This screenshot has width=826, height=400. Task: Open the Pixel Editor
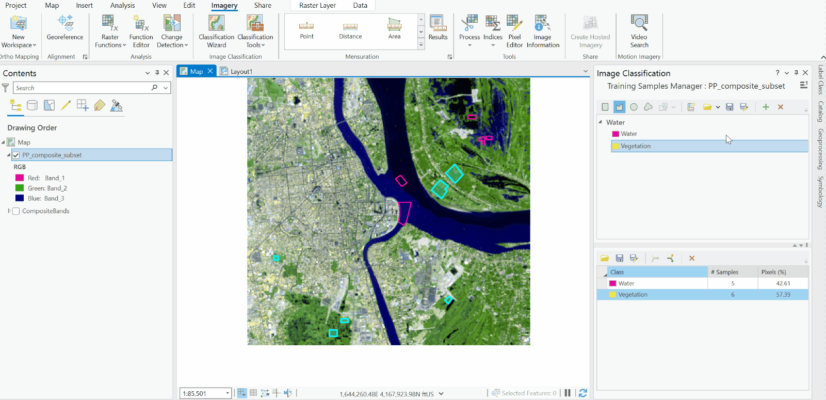click(514, 31)
